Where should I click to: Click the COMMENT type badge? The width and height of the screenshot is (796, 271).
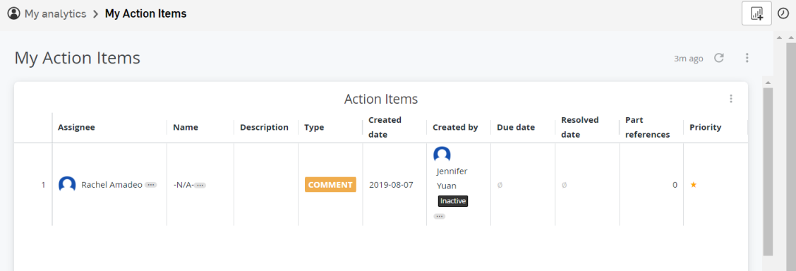click(x=330, y=185)
